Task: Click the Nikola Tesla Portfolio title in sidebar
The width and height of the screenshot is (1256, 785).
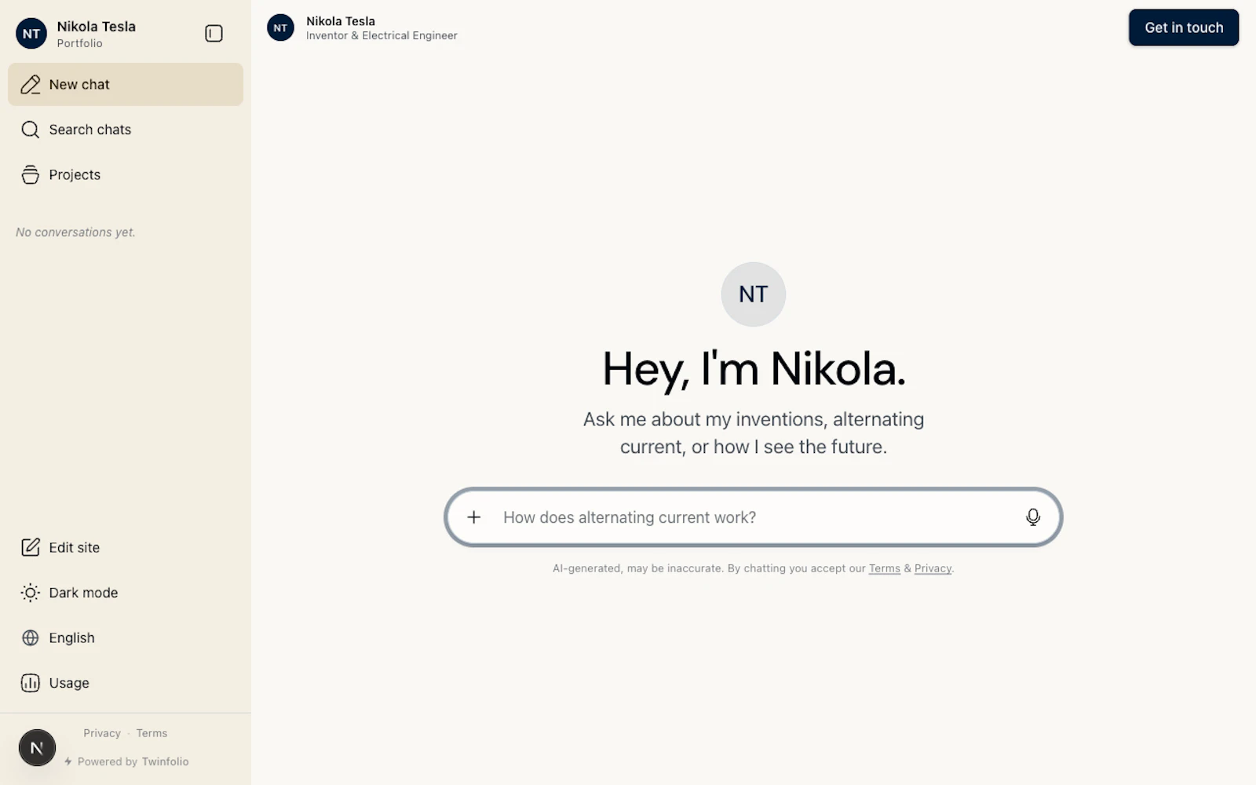Action: tap(96, 34)
